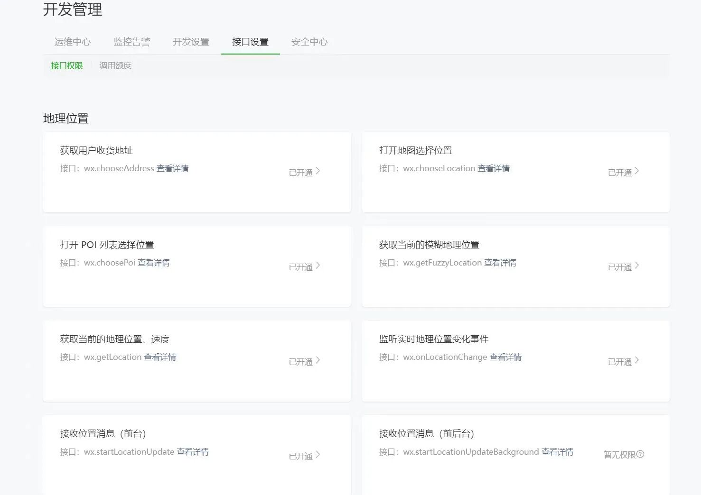Click the 监听实时地理位置变化事件 title
701x495 pixels.
pos(434,339)
